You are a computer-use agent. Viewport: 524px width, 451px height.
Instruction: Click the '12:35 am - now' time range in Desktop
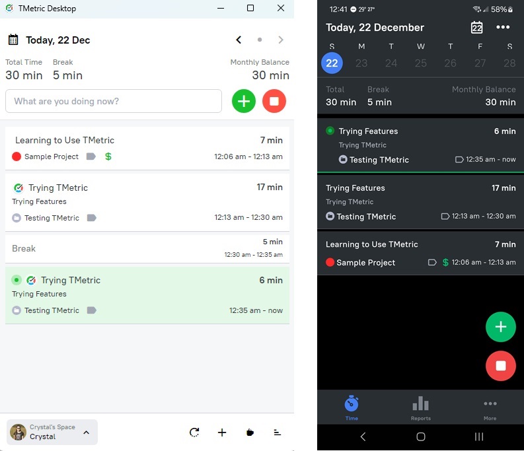point(256,310)
